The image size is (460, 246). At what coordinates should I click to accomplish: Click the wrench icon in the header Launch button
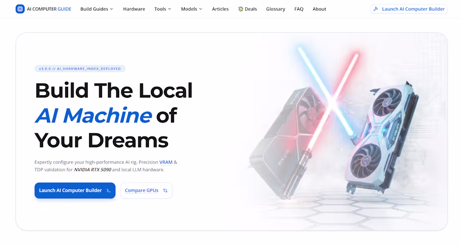(376, 9)
